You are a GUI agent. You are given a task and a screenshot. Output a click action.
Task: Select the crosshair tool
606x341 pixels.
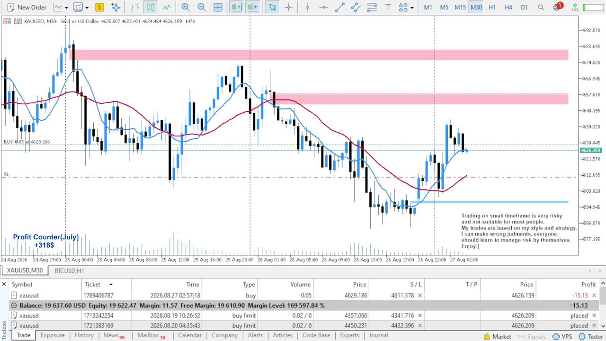pyautogui.click(x=288, y=7)
